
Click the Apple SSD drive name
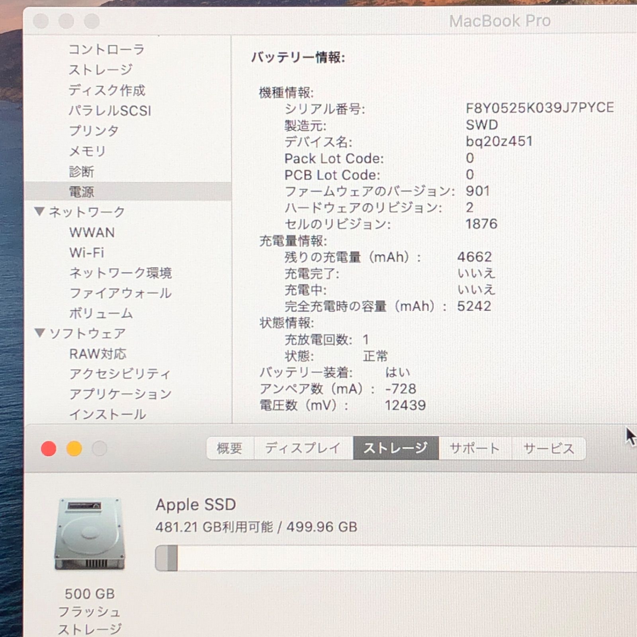click(195, 505)
